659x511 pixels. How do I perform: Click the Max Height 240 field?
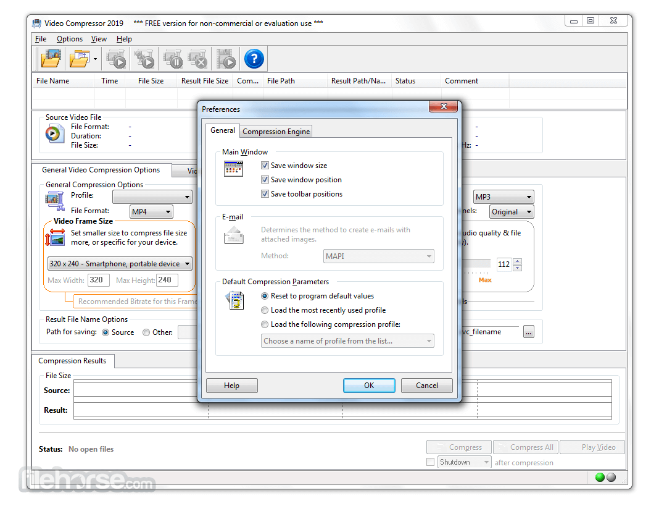point(167,280)
